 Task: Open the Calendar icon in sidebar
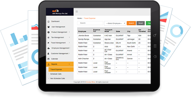49,59
